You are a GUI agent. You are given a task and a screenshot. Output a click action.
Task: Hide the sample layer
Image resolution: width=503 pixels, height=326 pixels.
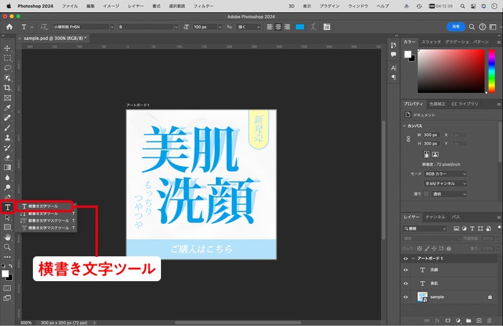[x=406, y=297]
